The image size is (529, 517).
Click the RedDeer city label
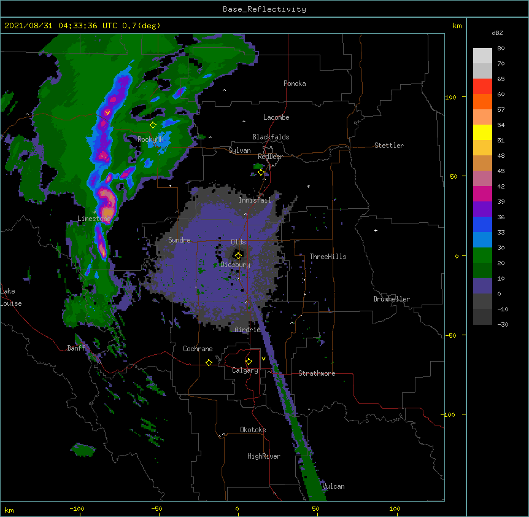(270, 157)
